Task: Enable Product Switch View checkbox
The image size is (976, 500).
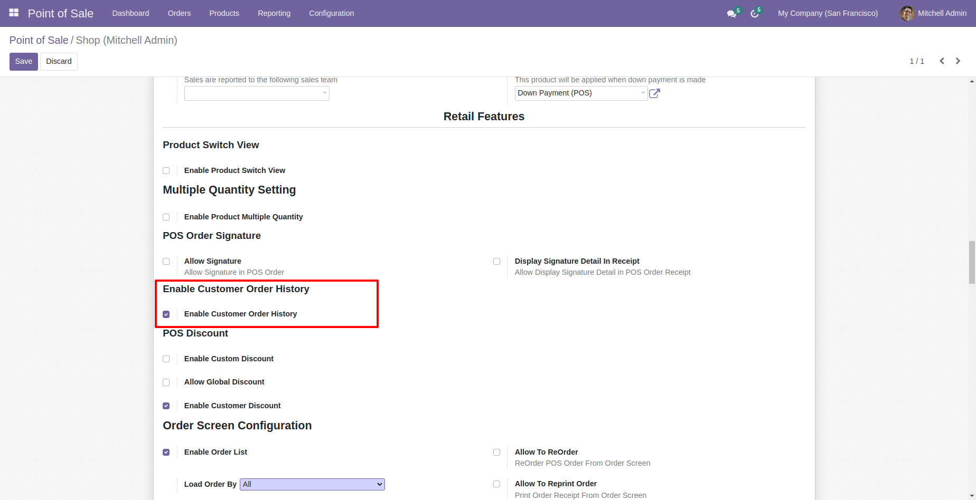Action: 166,170
